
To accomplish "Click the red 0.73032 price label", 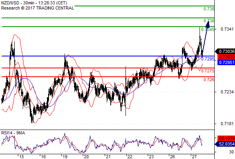I will point(226,57).
